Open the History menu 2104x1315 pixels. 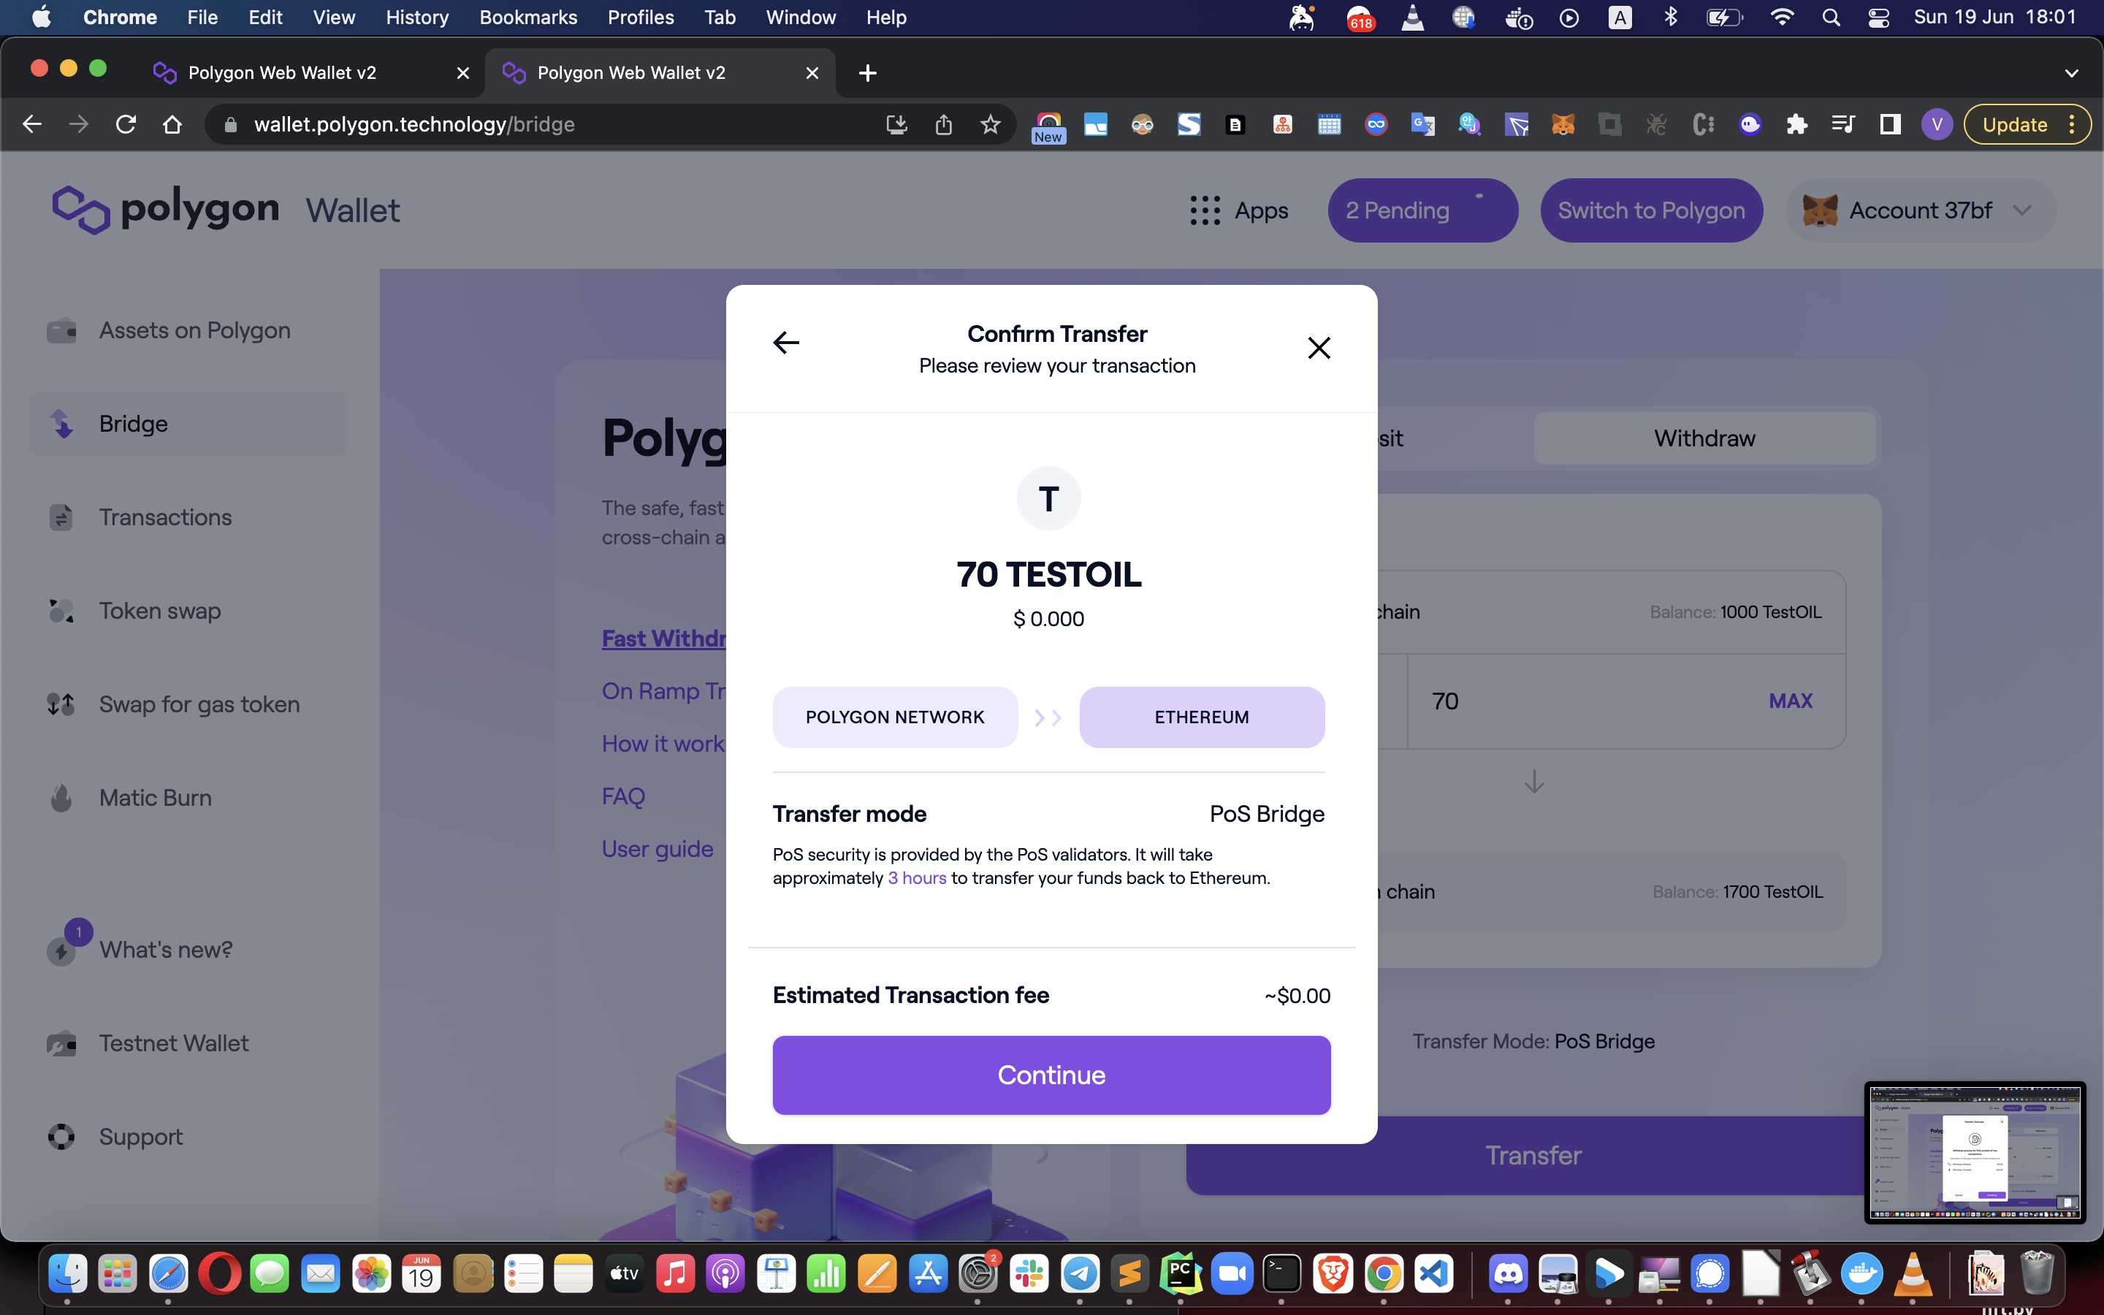point(416,18)
